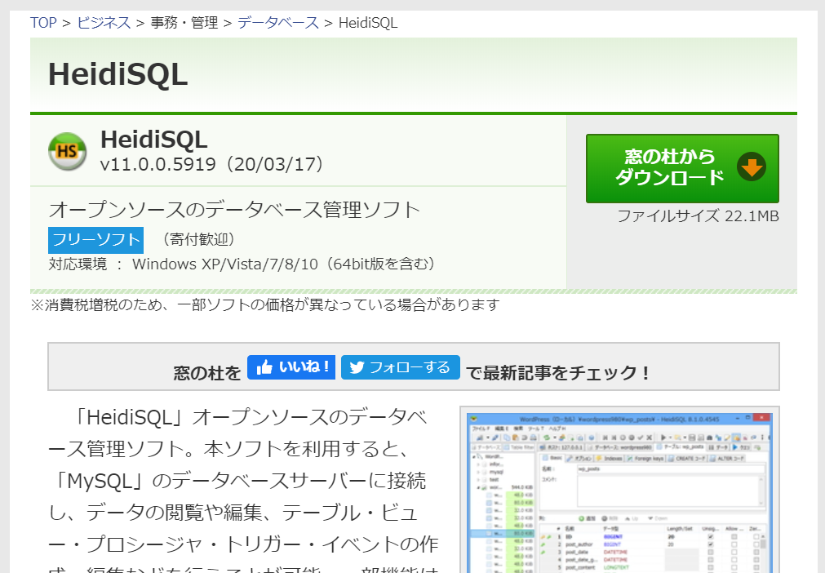The width and height of the screenshot is (825, 573).
Task: Go to the ビジネス breadcrumb category
Action: (104, 23)
